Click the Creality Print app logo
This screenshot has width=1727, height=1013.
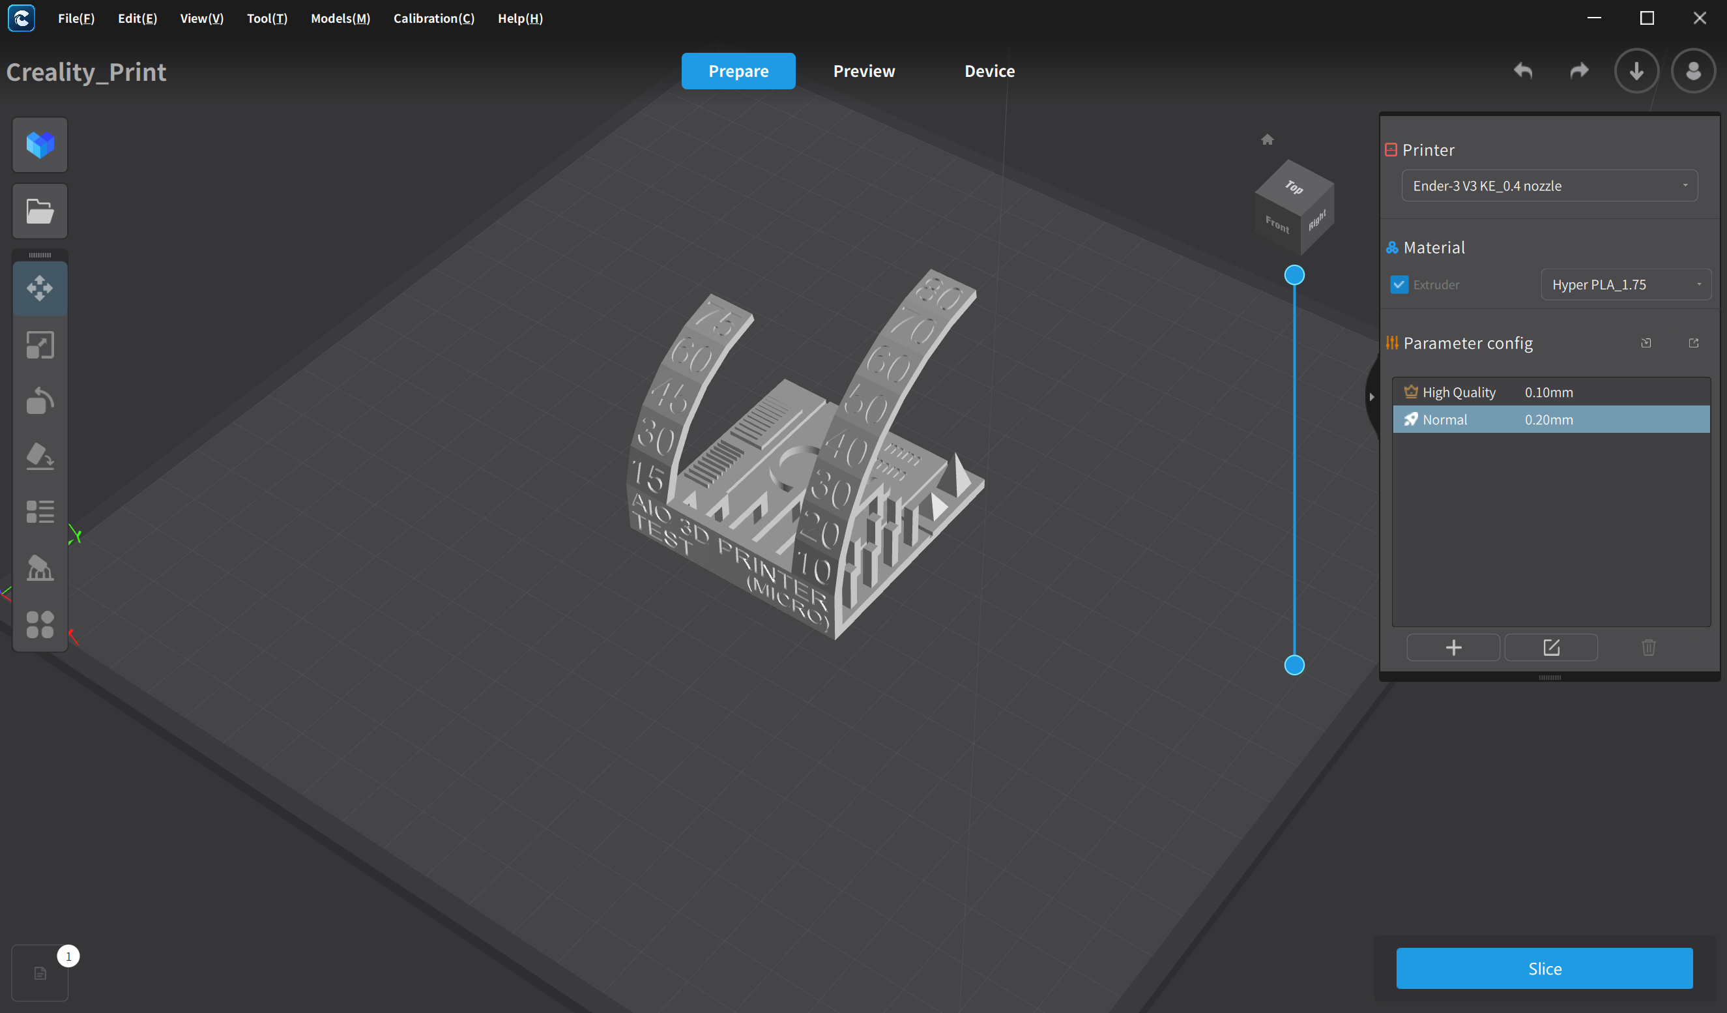tap(22, 18)
